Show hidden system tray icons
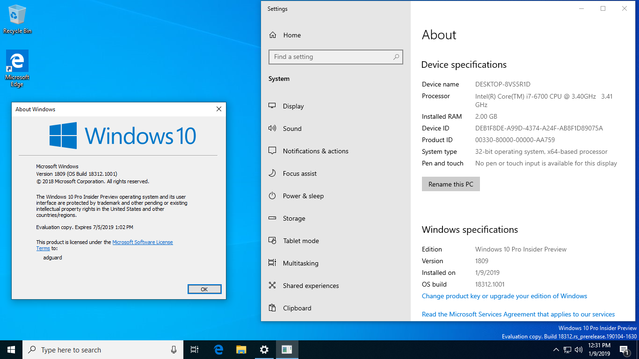 click(x=556, y=350)
